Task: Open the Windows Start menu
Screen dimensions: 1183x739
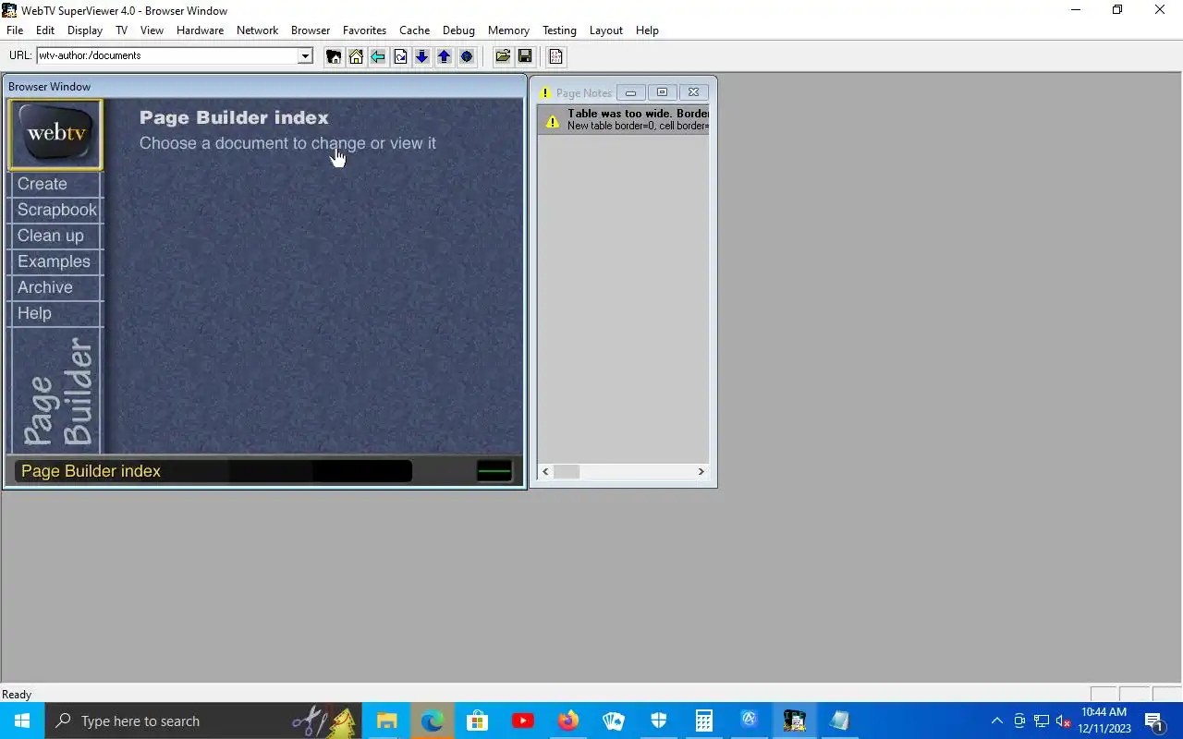Action: coord(22,721)
